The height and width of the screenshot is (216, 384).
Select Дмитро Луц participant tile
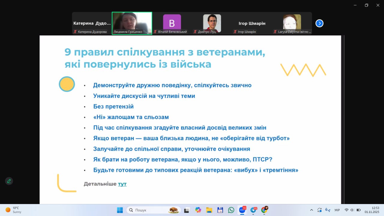coord(212,23)
